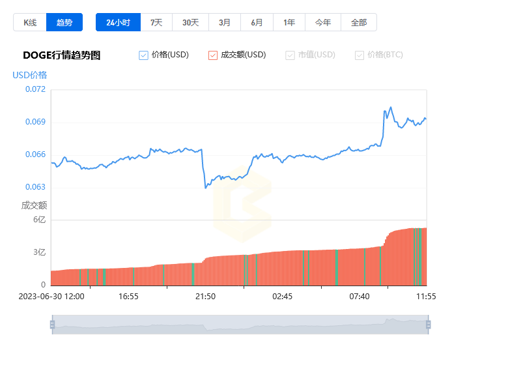Switch to the K线 chart view
The image size is (508, 367).
(30, 22)
